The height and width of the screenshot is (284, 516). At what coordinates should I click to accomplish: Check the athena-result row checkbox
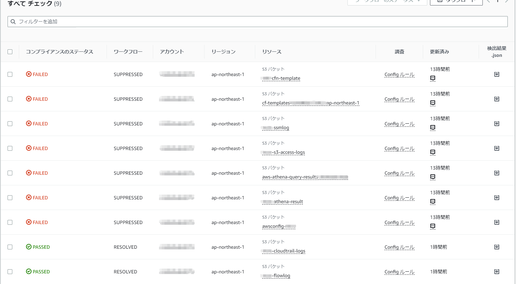[10, 198]
